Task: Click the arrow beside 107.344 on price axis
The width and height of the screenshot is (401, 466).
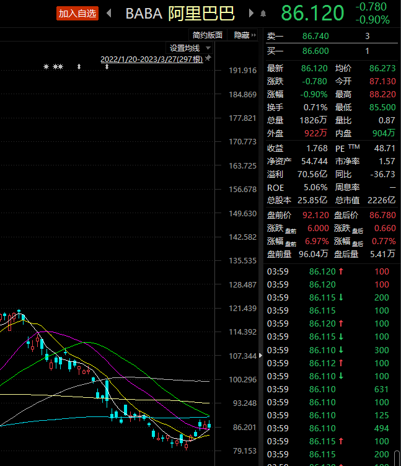Action: (x=218, y=356)
